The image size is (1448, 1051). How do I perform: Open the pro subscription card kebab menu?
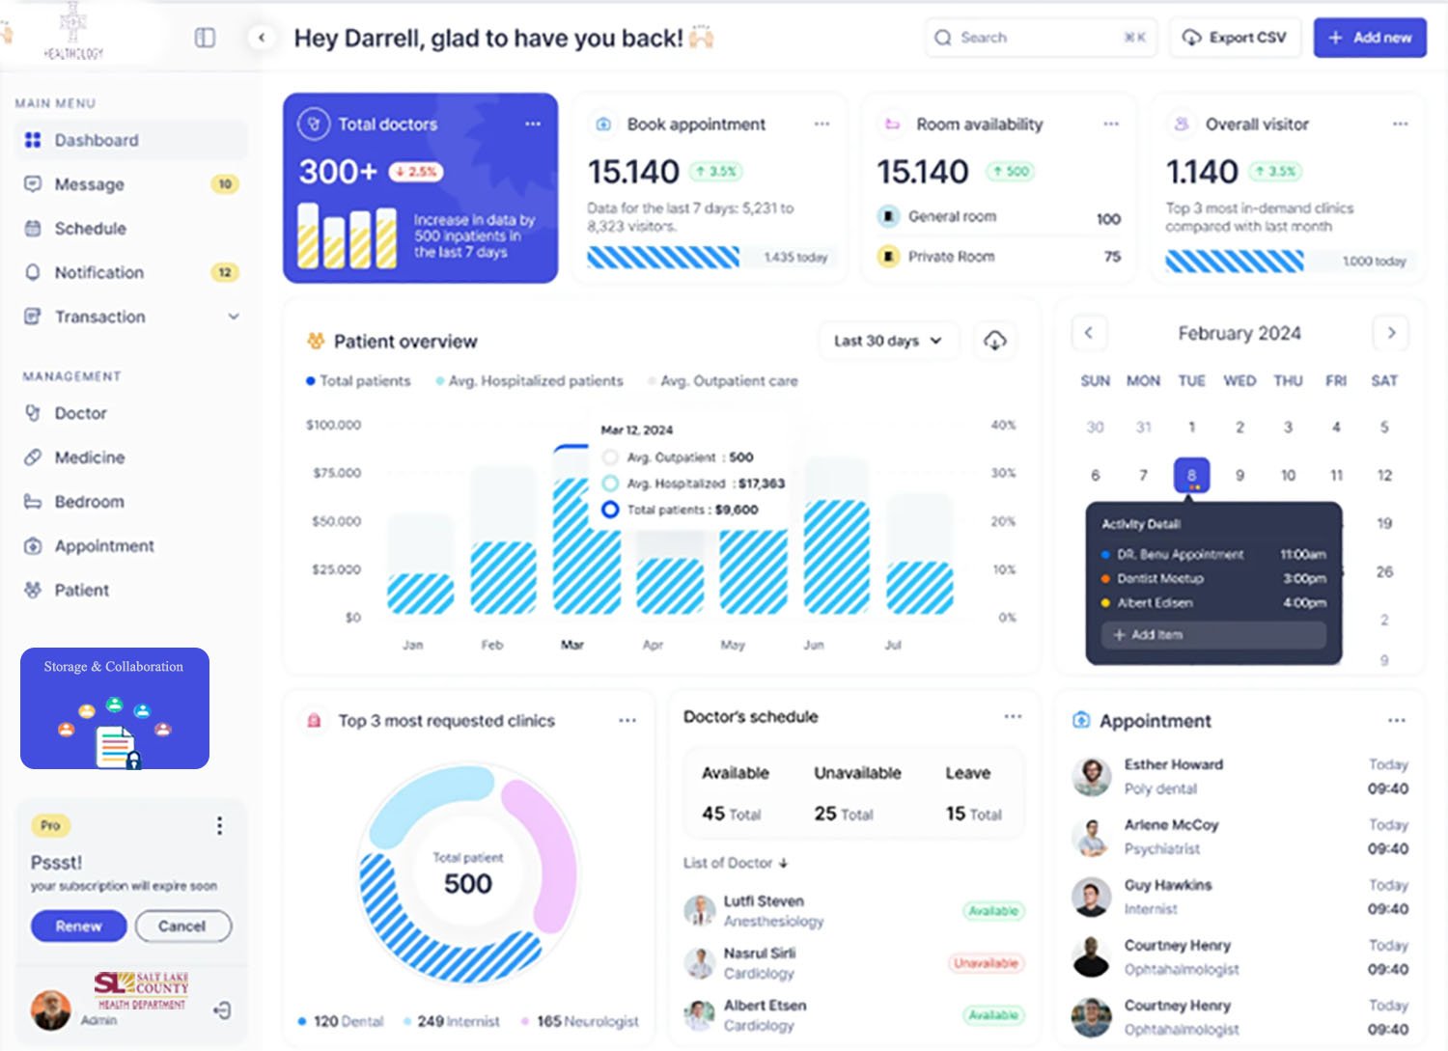pyautogui.click(x=219, y=825)
